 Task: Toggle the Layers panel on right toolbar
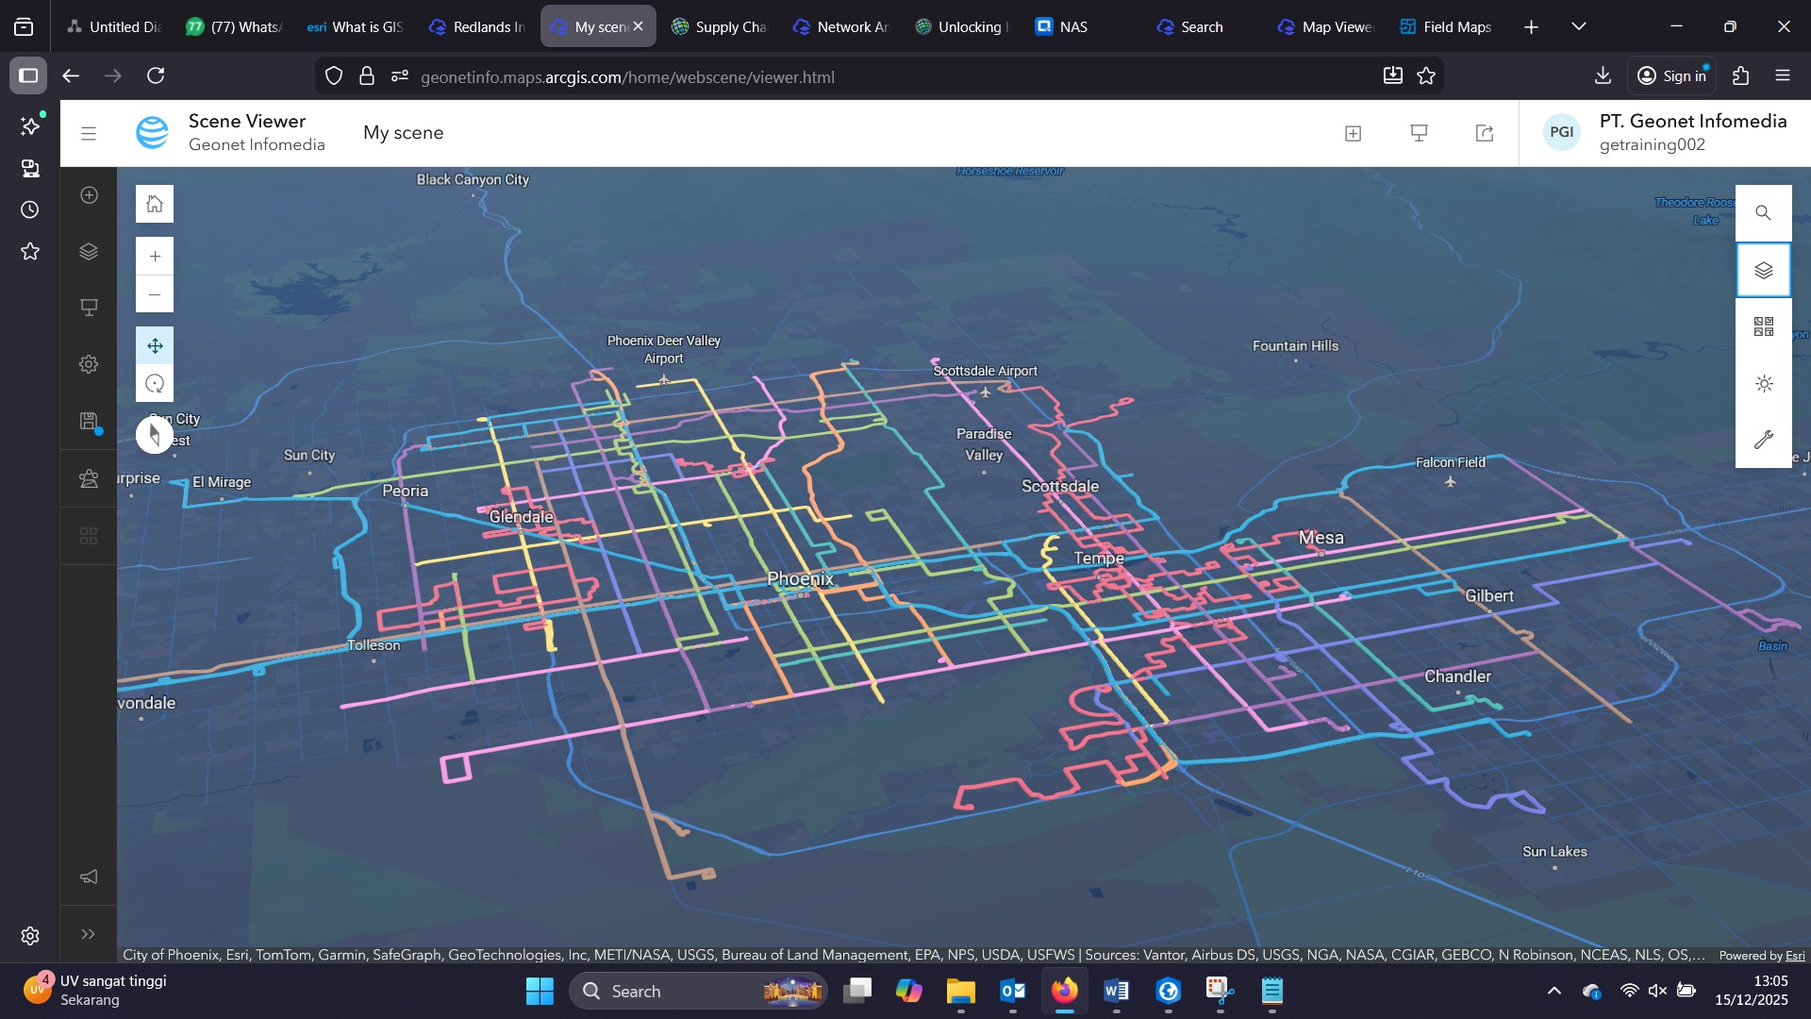[x=1763, y=271]
